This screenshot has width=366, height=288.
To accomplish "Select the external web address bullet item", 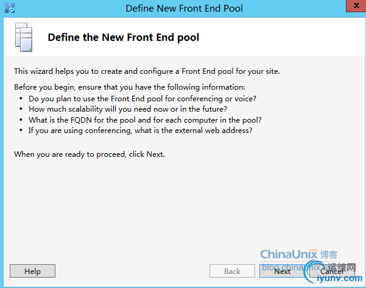I will pos(140,131).
